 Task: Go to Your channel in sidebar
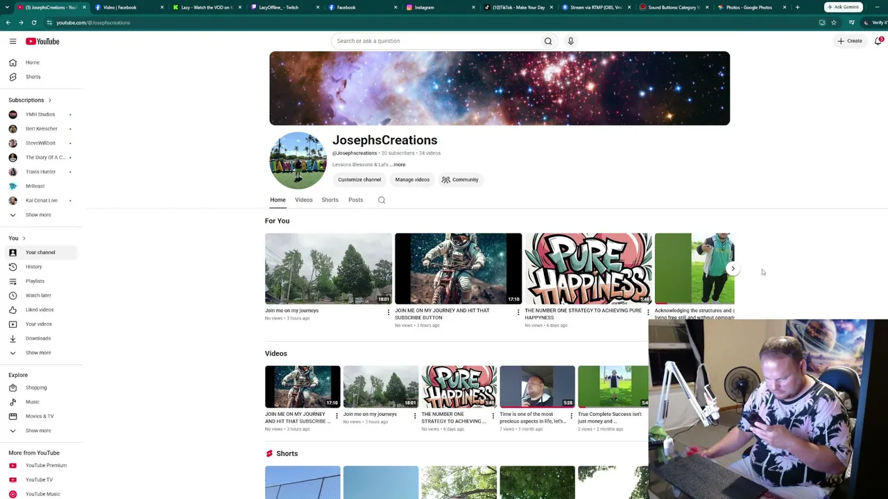click(x=40, y=252)
